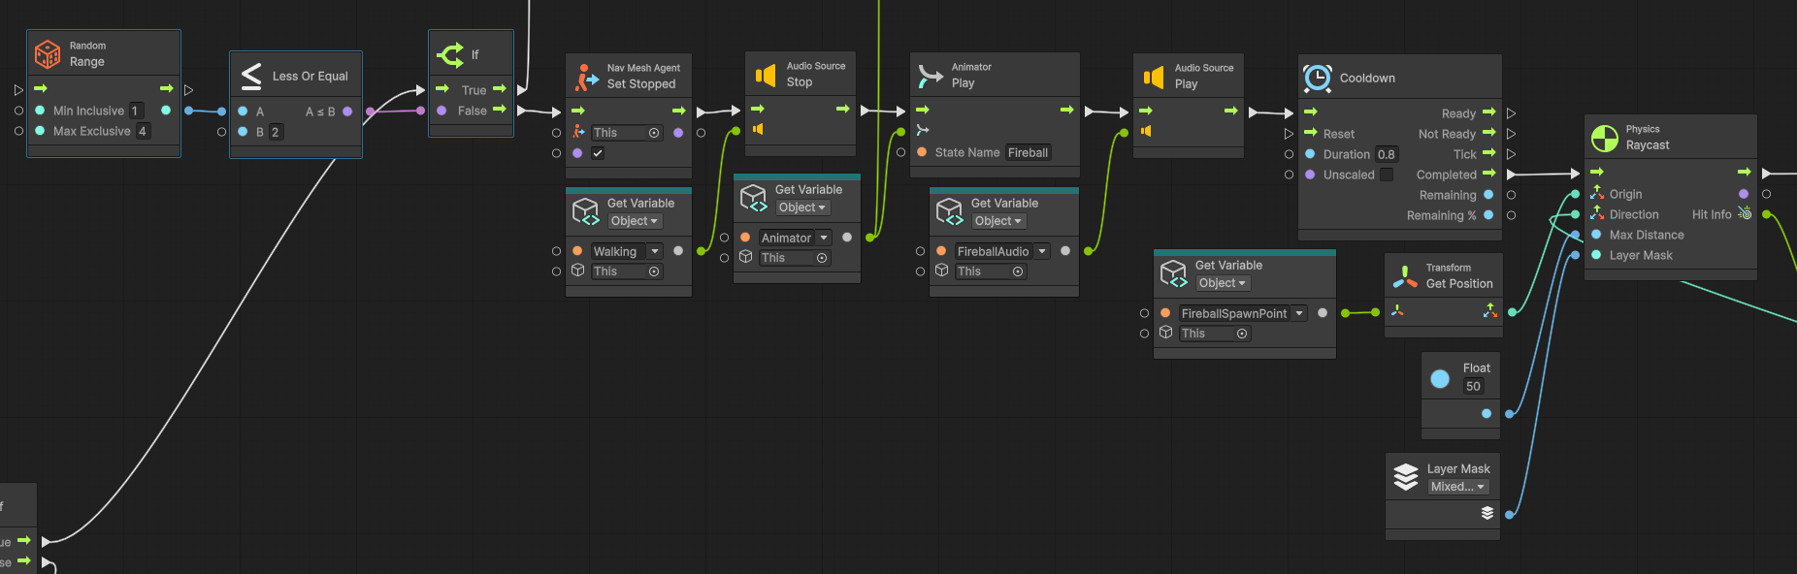
Task: Click the Min Inclusive value field
Action: pos(136,111)
